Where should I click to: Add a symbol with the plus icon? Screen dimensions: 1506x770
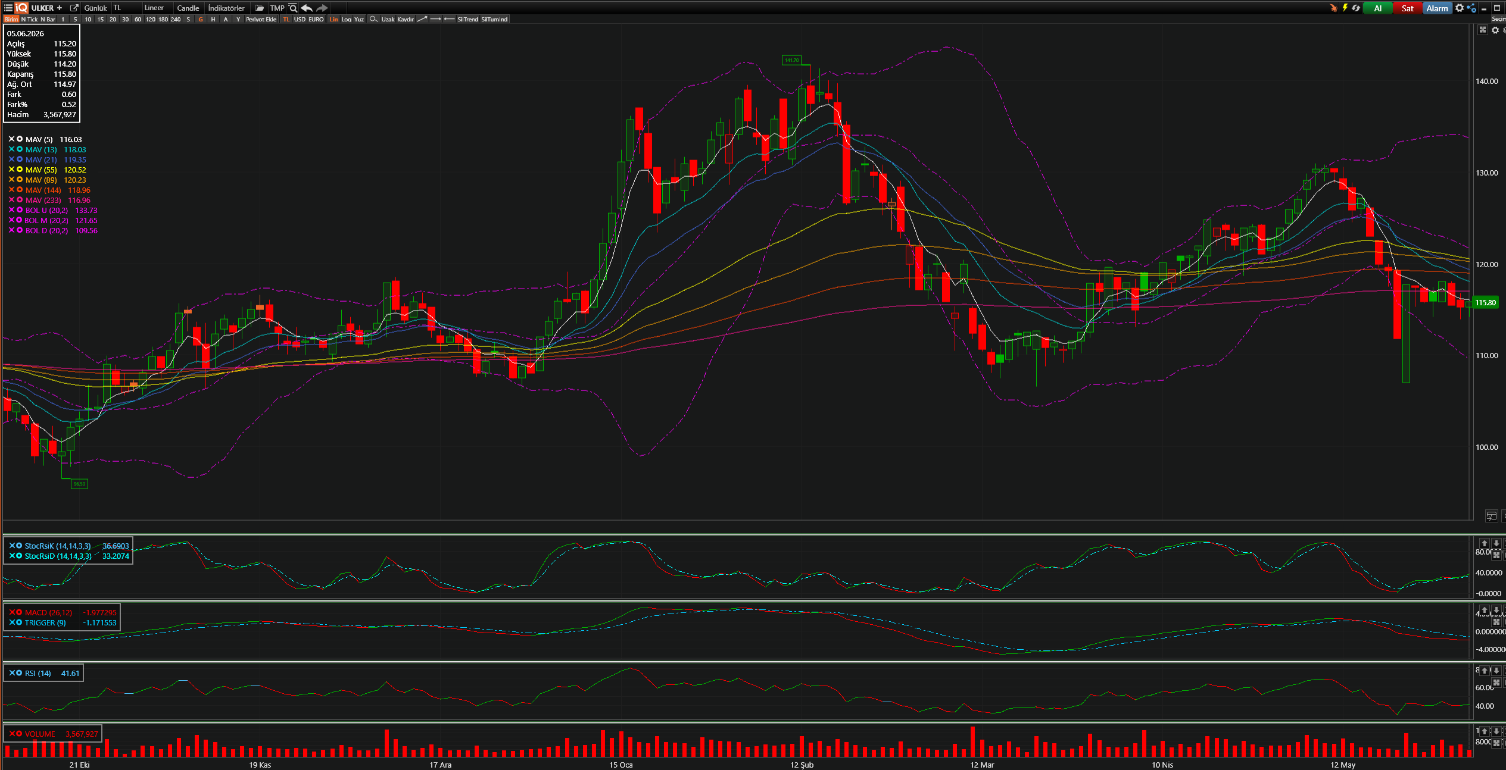[x=59, y=8]
